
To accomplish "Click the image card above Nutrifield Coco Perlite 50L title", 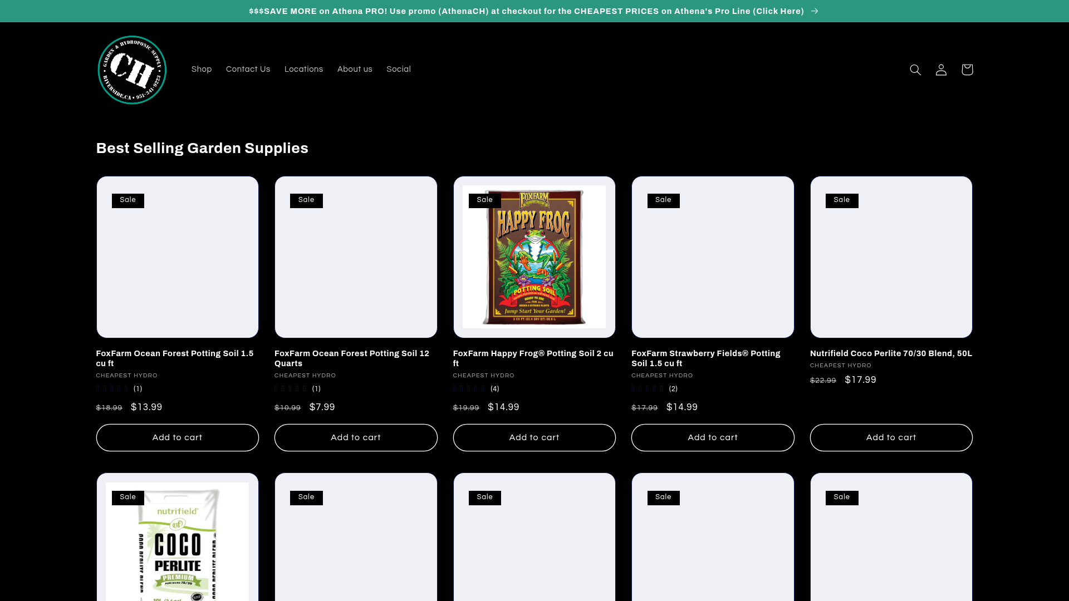I will click(891, 257).
